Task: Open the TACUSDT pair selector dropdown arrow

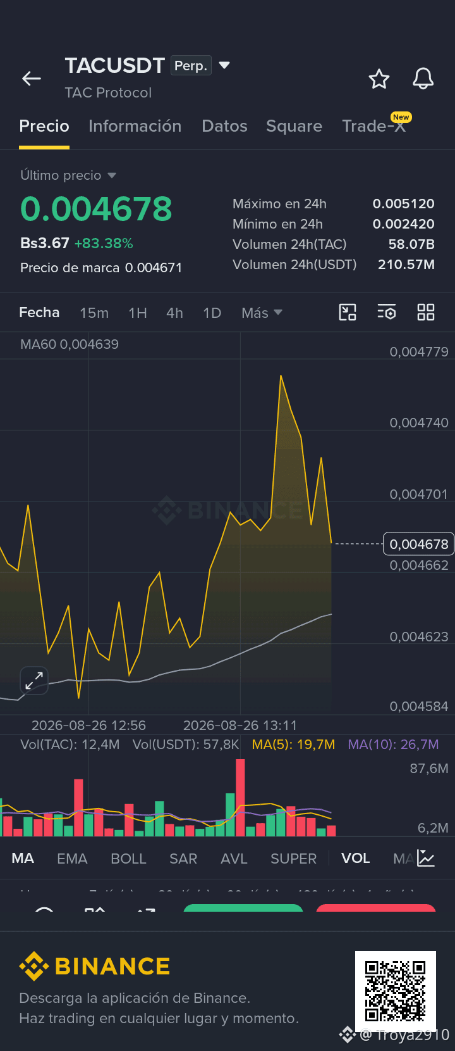Action: pyautogui.click(x=224, y=65)
